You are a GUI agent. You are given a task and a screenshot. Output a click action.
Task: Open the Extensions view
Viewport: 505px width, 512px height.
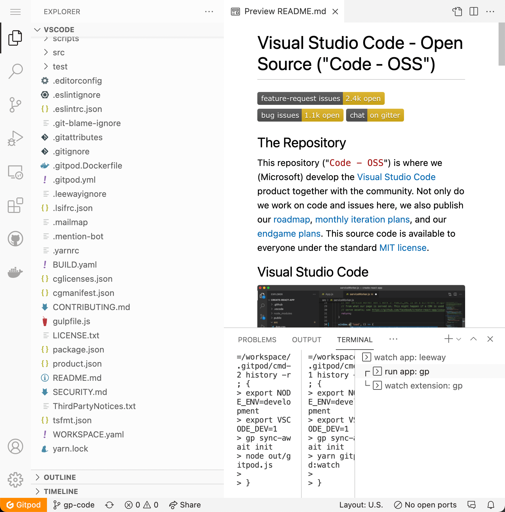tap(15, 205)
